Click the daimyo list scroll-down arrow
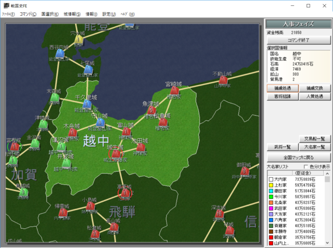 (x=327, y=243)
